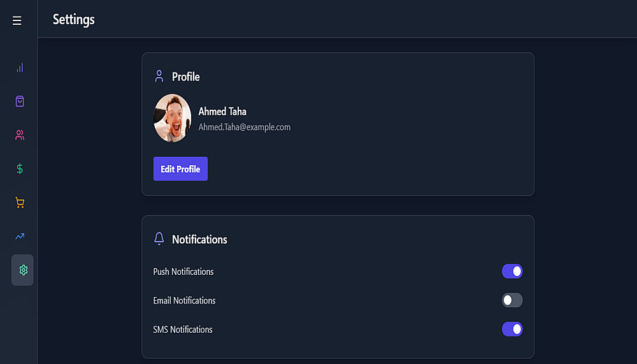The image size is (637, 364).
Task: Click the bell icon beside Notifications
Action: pos(159,239)
